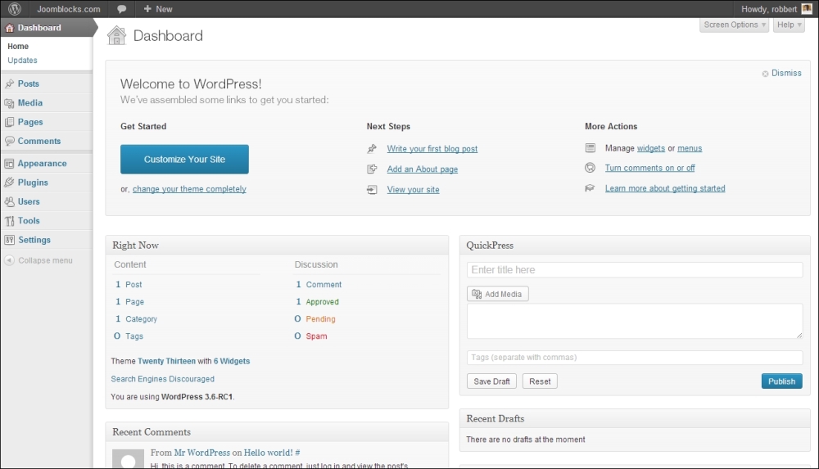Open the Spam comments link
Screen dimensions: 819x469
tap(316, 336)
